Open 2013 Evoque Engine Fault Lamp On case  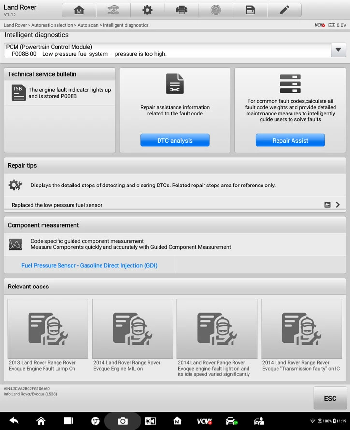(x=48, y=335)
